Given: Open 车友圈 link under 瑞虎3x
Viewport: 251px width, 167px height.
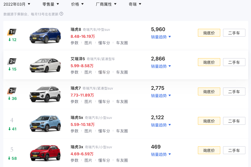Looking at the screenshot, I should (122, 160).
